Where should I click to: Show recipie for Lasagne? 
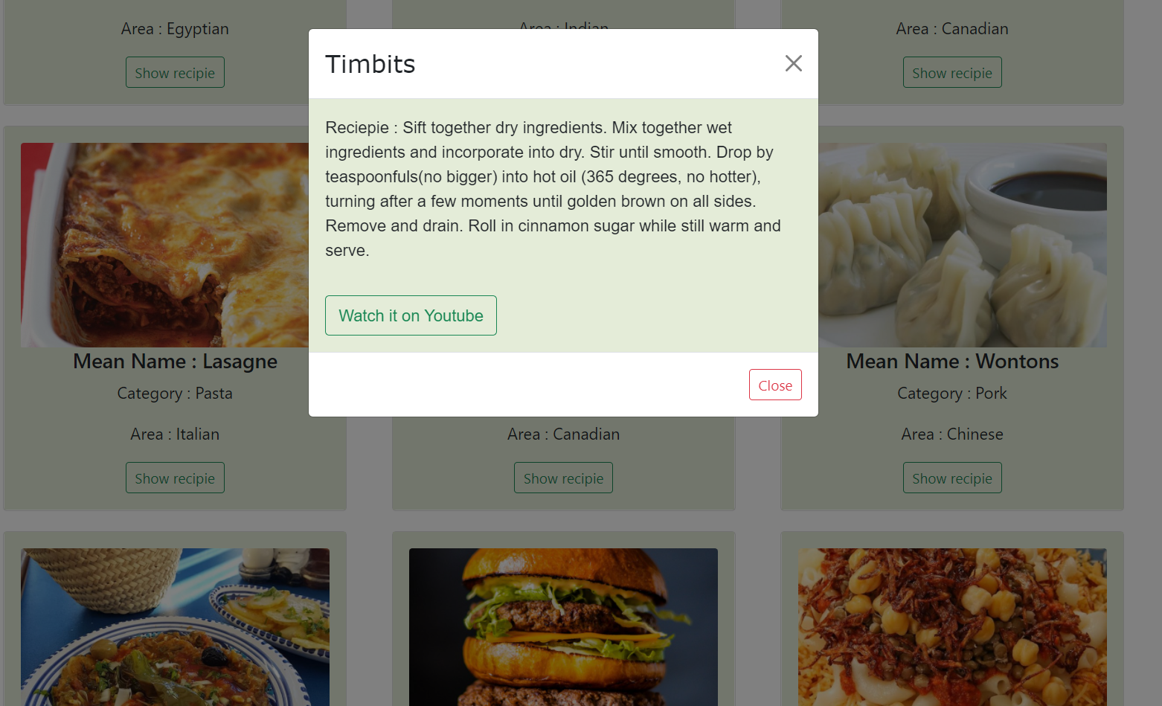click(175, 477)
